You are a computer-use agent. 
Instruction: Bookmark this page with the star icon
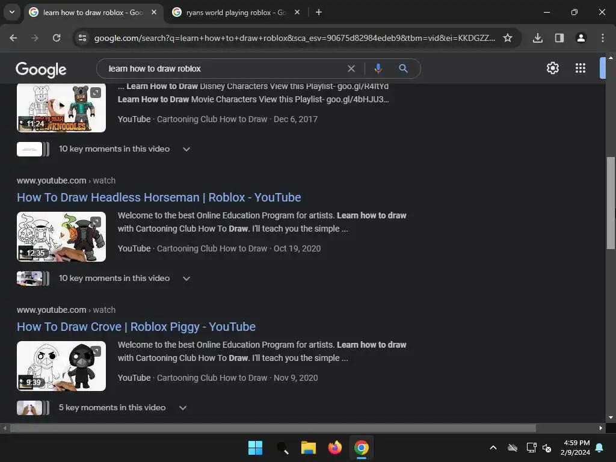point(508,38)
